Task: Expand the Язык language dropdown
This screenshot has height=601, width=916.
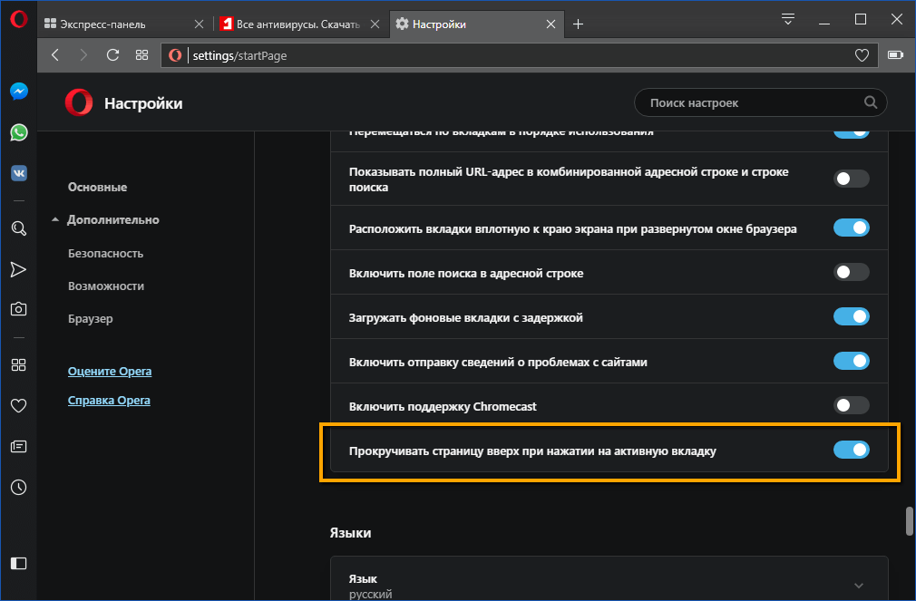Action: click(858, 585)
